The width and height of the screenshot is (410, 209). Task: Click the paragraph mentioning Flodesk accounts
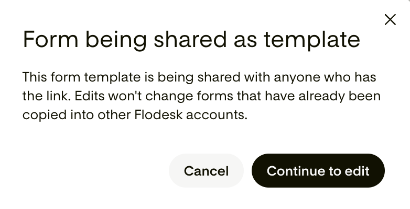[201, 96]
